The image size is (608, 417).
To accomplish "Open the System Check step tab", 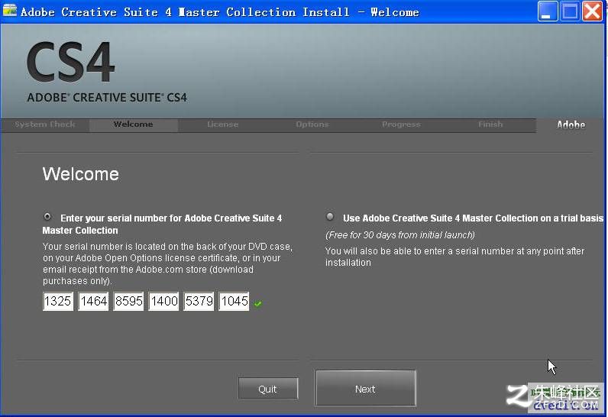I will click(45, 124).
